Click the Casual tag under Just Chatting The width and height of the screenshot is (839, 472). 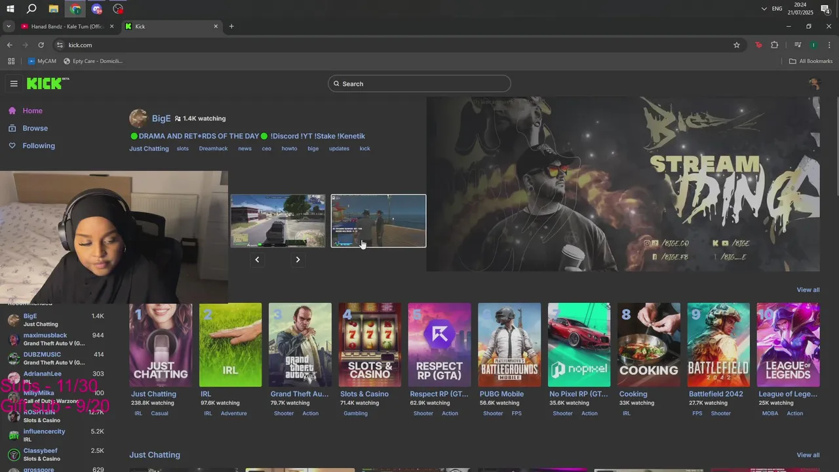(x=159, y=414)
